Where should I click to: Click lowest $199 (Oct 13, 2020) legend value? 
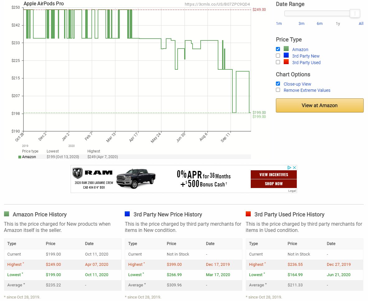tap(63, 157)
